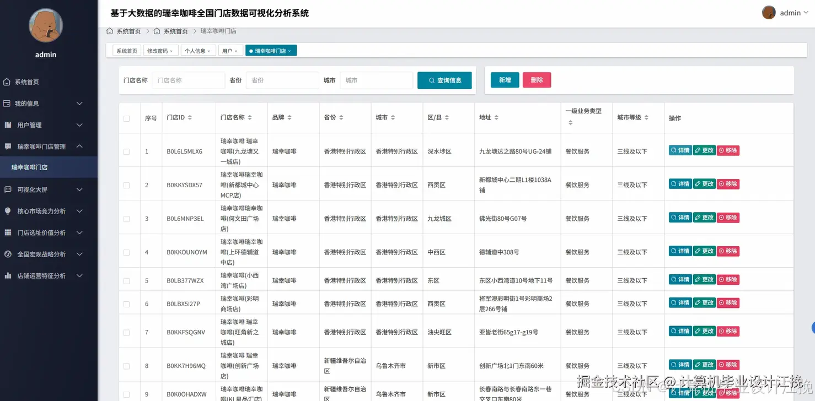
Task: Sort table by 门店ID arrows
Action: tap(190, 118)
